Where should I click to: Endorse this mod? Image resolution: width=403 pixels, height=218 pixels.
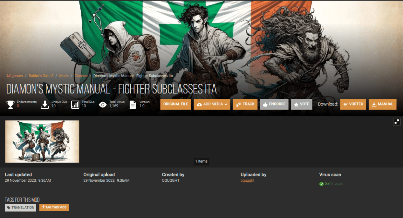click(274, 104)
